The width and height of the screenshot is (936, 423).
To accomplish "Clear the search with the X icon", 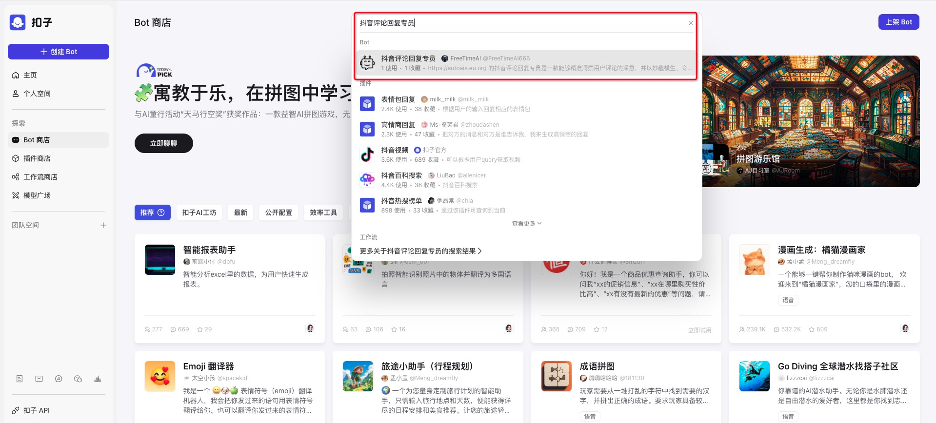I will coord(691,23).
